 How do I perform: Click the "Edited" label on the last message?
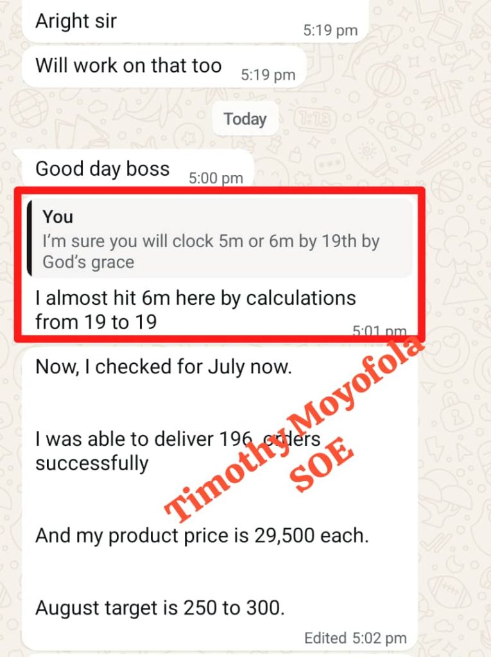pyautogui.click(x=325, y=638)
